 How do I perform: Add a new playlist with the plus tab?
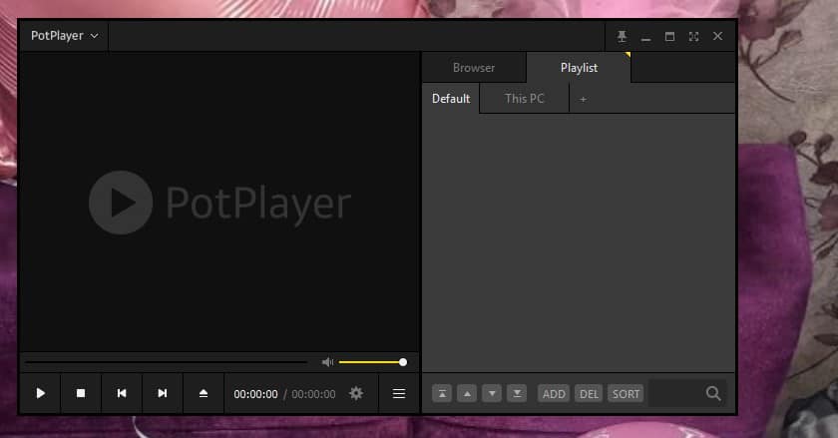pos(583,99)
